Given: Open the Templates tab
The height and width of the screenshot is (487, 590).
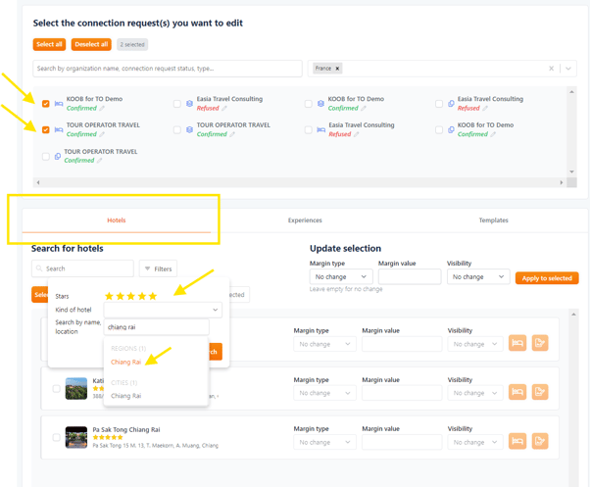Looking at the screenshot, I should 493,220.
